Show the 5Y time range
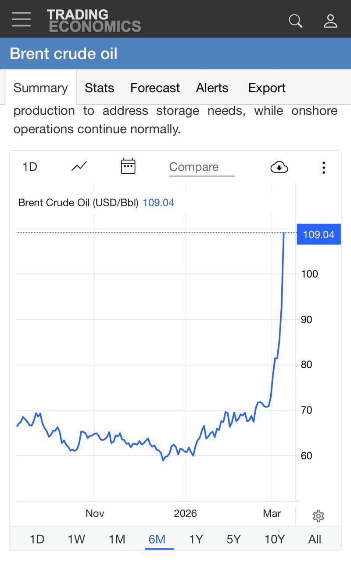Viewport: 351px width, 563px height. 233,539
